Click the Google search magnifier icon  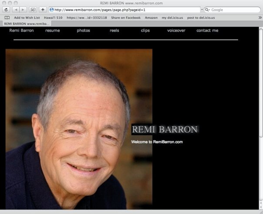[x=208, y=10]
